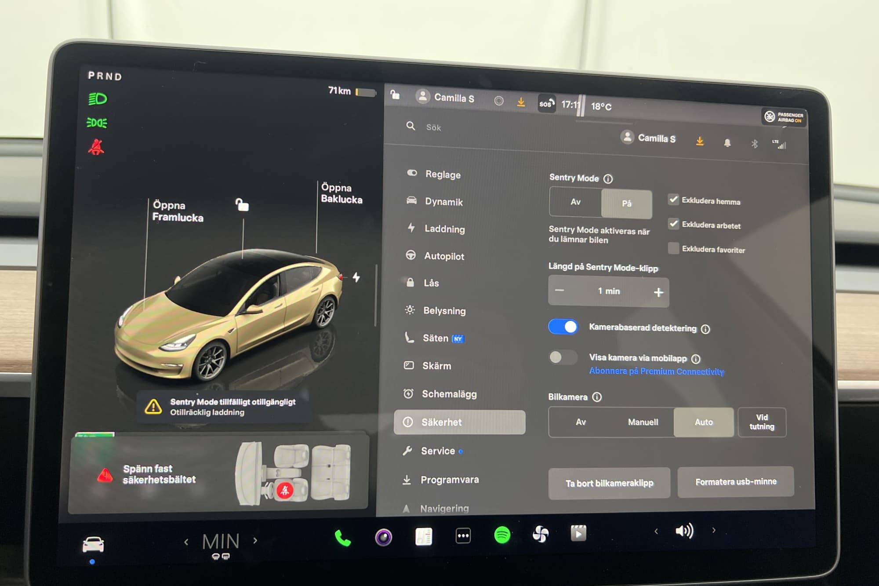
Task: Enable Visa kamera via mobilapp switch
Action: point(563,357)
